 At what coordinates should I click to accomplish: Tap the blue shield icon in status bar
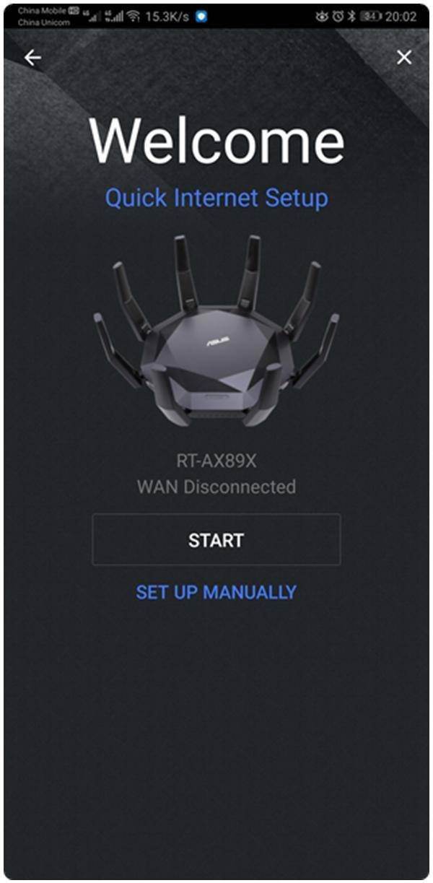[201, 16]
